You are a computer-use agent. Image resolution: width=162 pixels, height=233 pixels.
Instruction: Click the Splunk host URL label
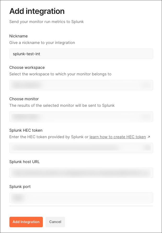25,162
